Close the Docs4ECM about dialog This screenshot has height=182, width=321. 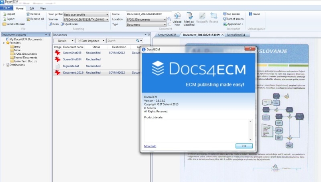250,48
